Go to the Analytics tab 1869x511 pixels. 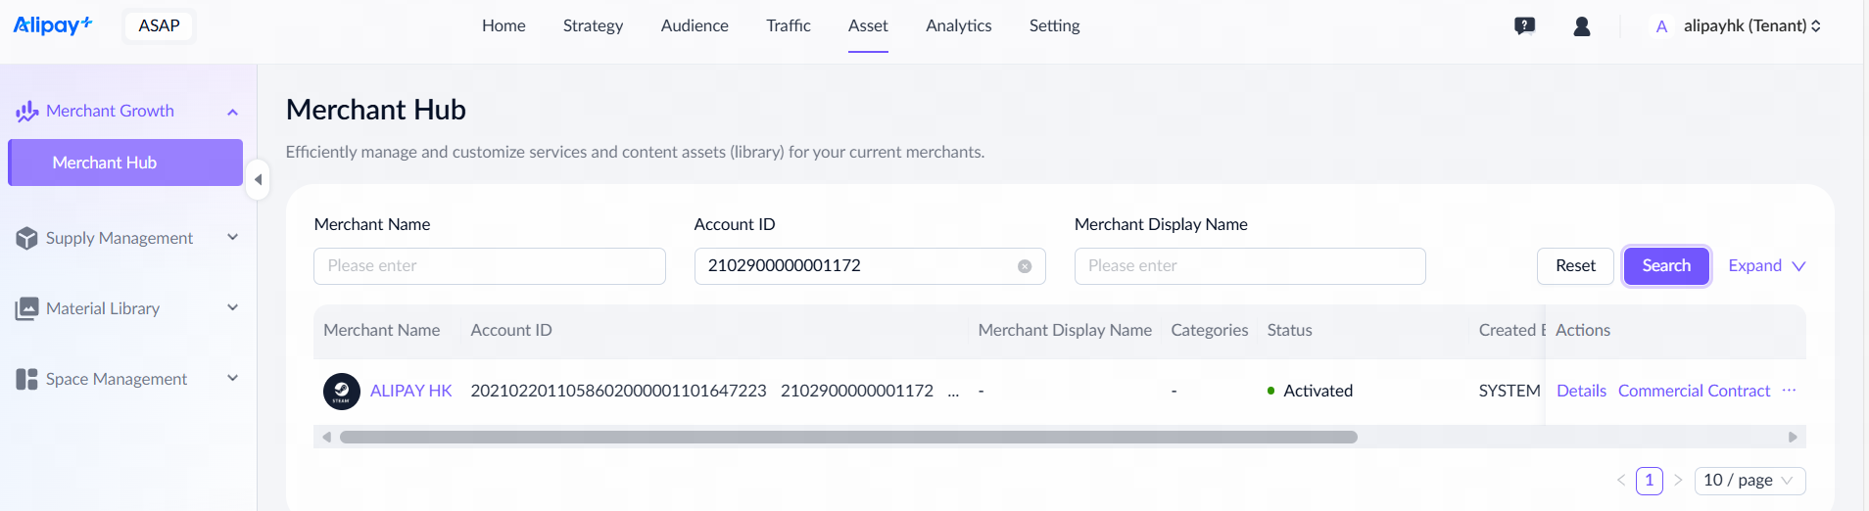click(x=958, y=26)
